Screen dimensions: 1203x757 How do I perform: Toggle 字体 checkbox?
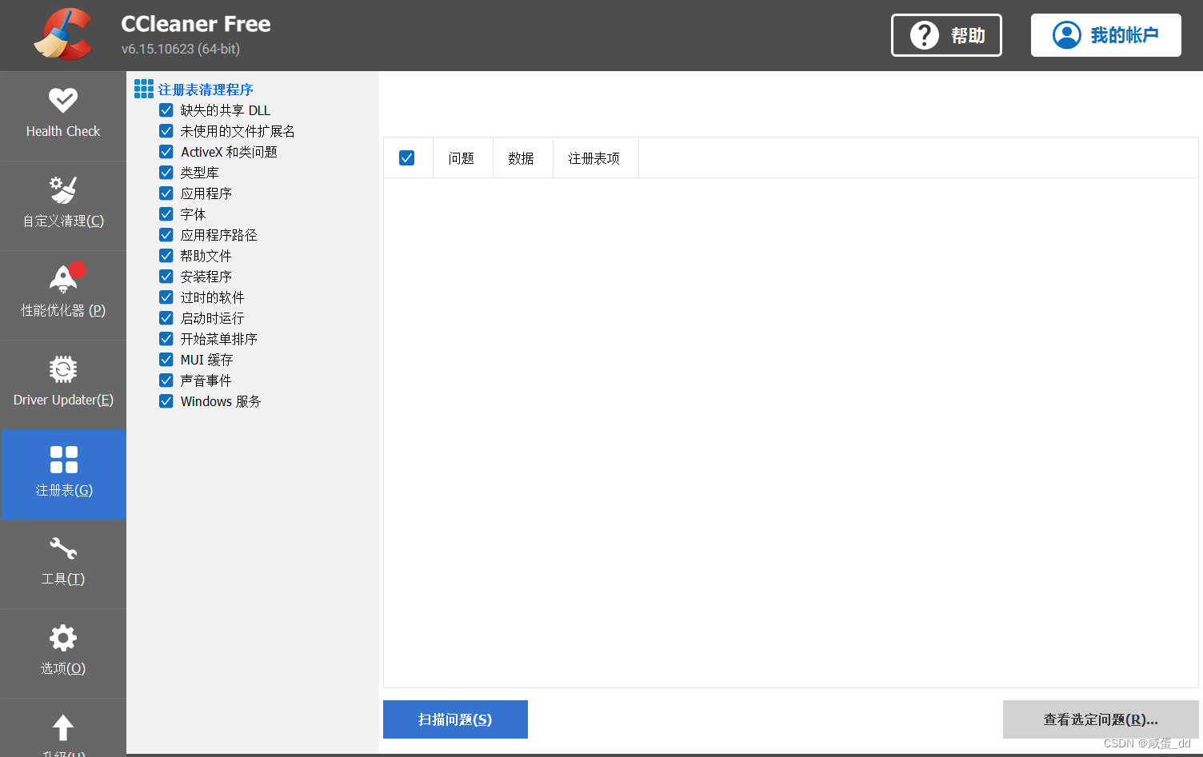click(166, 214)
